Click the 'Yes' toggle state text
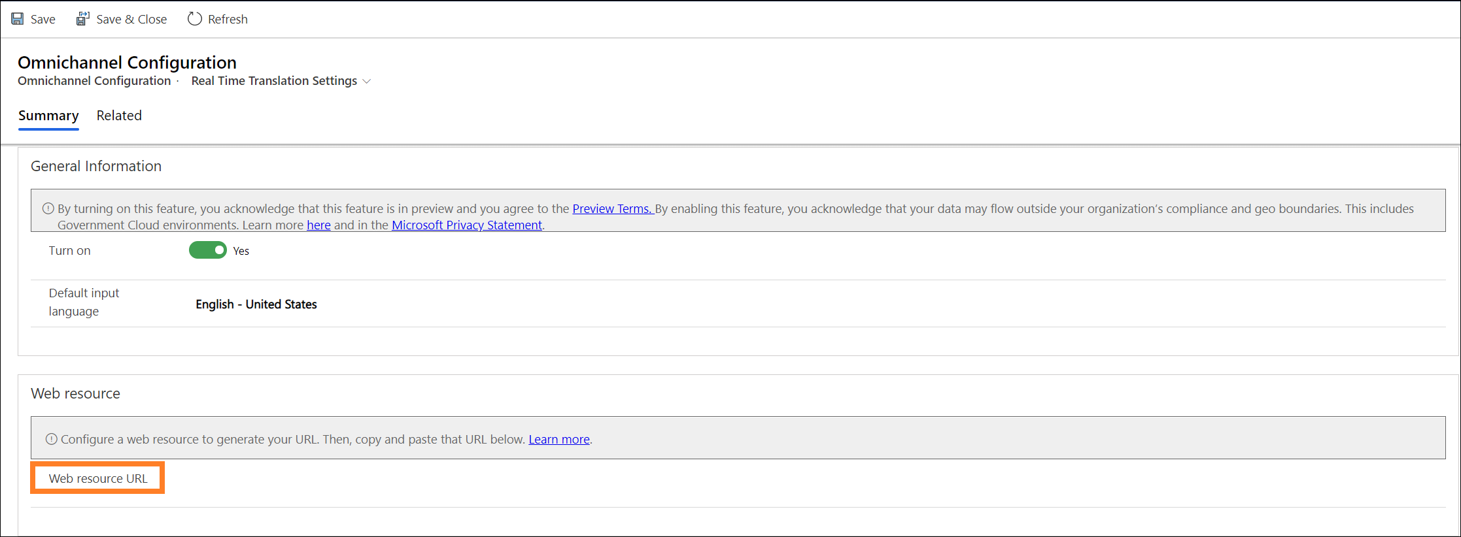1461x537 pixels. click(241, 251)
